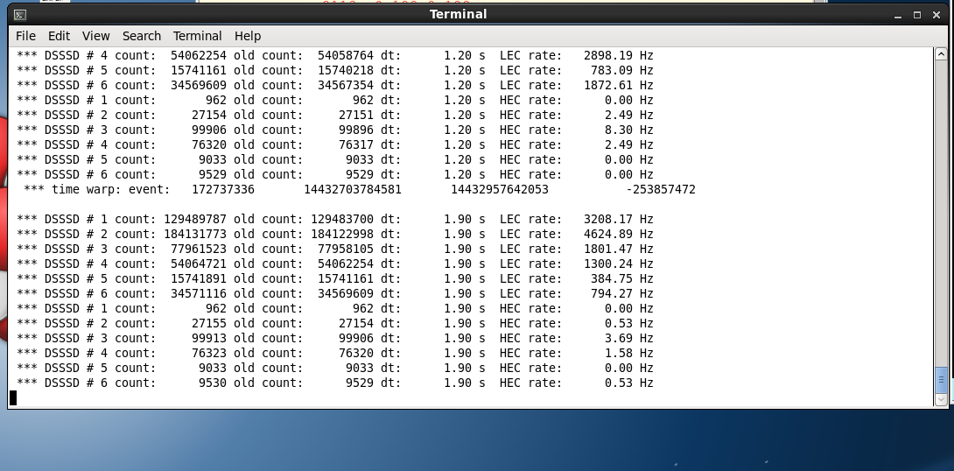
Task: Click timestamp 14432703784581
Action: coord(352,189)
